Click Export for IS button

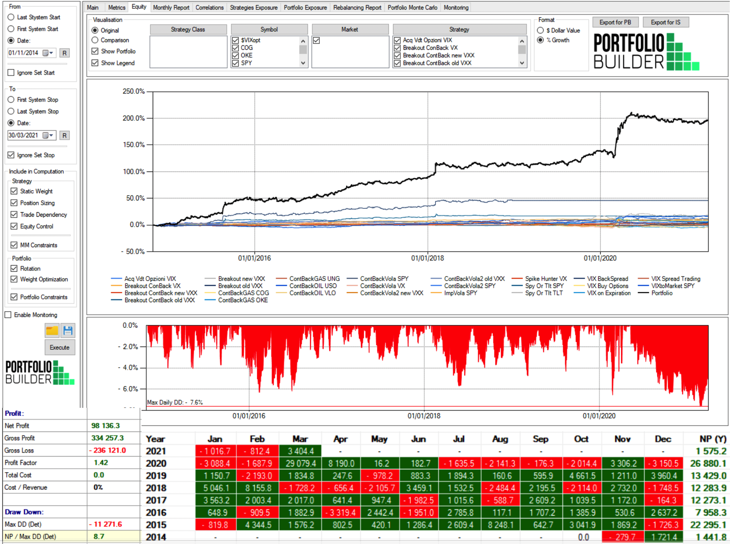point(666,22)
